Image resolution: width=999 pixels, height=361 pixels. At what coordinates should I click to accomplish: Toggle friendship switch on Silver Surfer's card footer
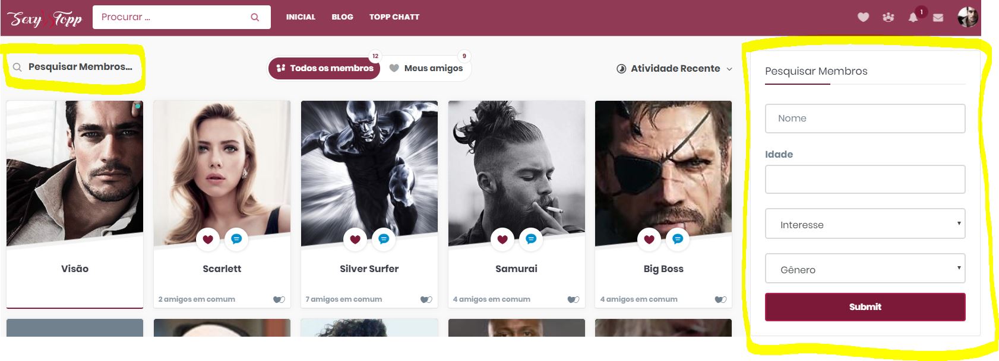[426, 299]
